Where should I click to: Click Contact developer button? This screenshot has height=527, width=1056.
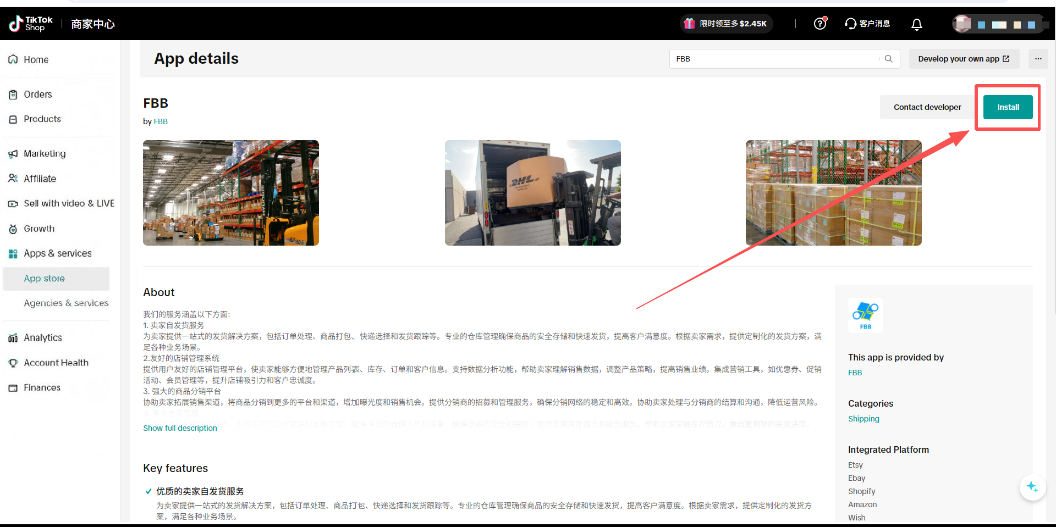click(927, 107)
